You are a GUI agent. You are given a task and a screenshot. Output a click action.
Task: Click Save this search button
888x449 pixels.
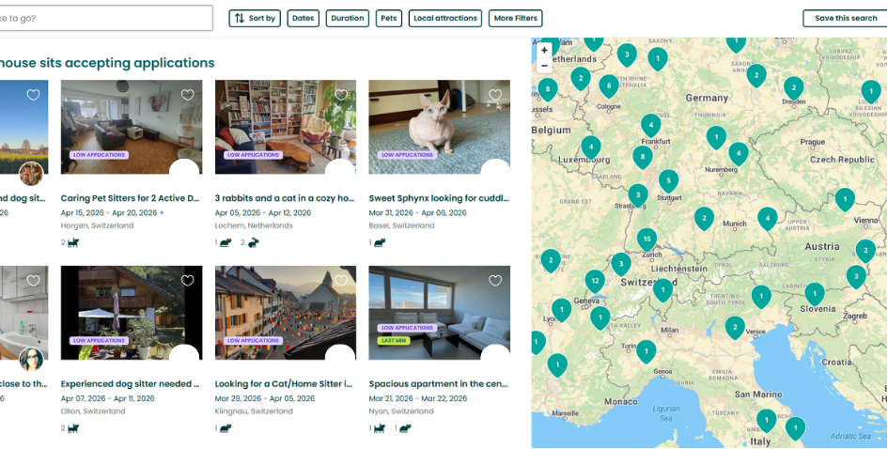click(x=845, y=18)
